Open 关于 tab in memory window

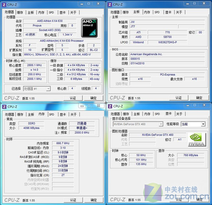point(73,114)
